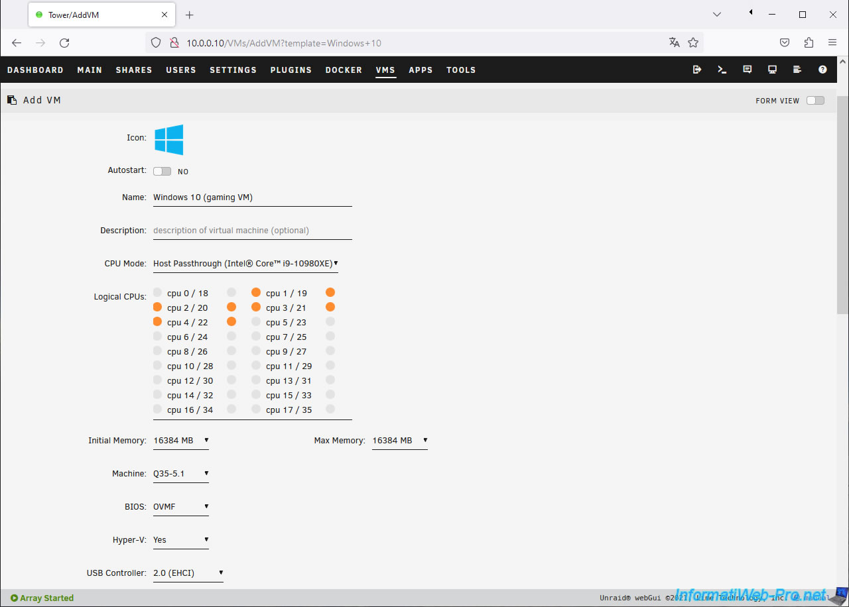Toggle the orange circle after 'cpu 3 / 21'

[330, 307]
